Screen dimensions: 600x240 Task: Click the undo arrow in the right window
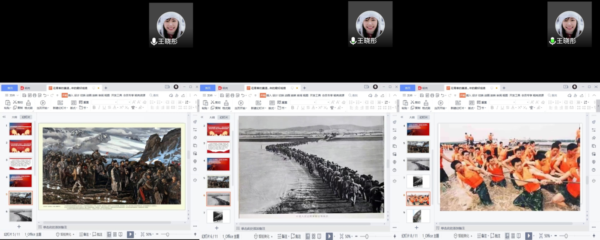pyautogui.click(x=443, y=95)
